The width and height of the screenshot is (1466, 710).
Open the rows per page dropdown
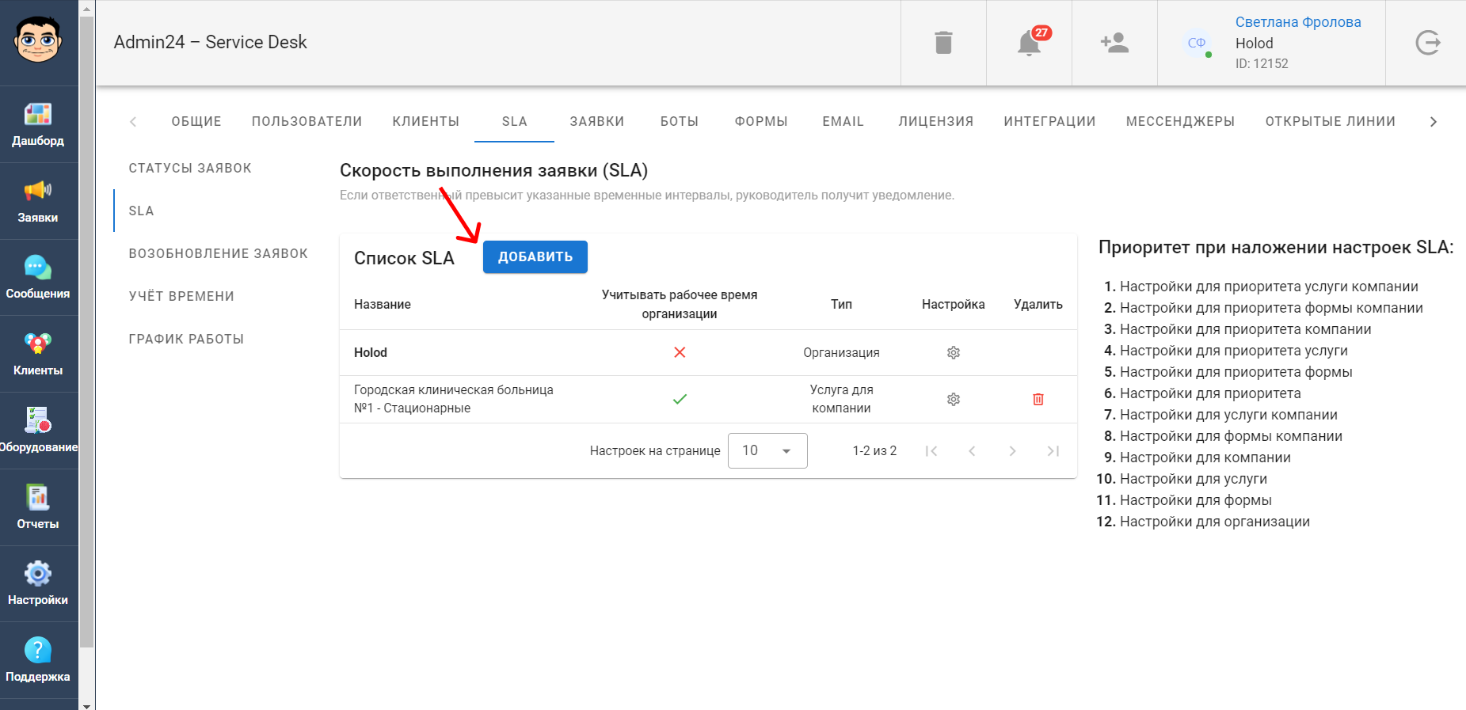(x=767, y=451)
